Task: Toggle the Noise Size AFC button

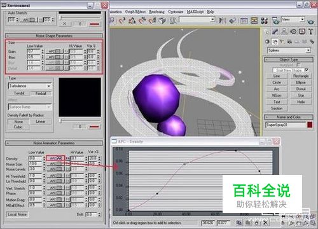Action: (x=55, y=163)
